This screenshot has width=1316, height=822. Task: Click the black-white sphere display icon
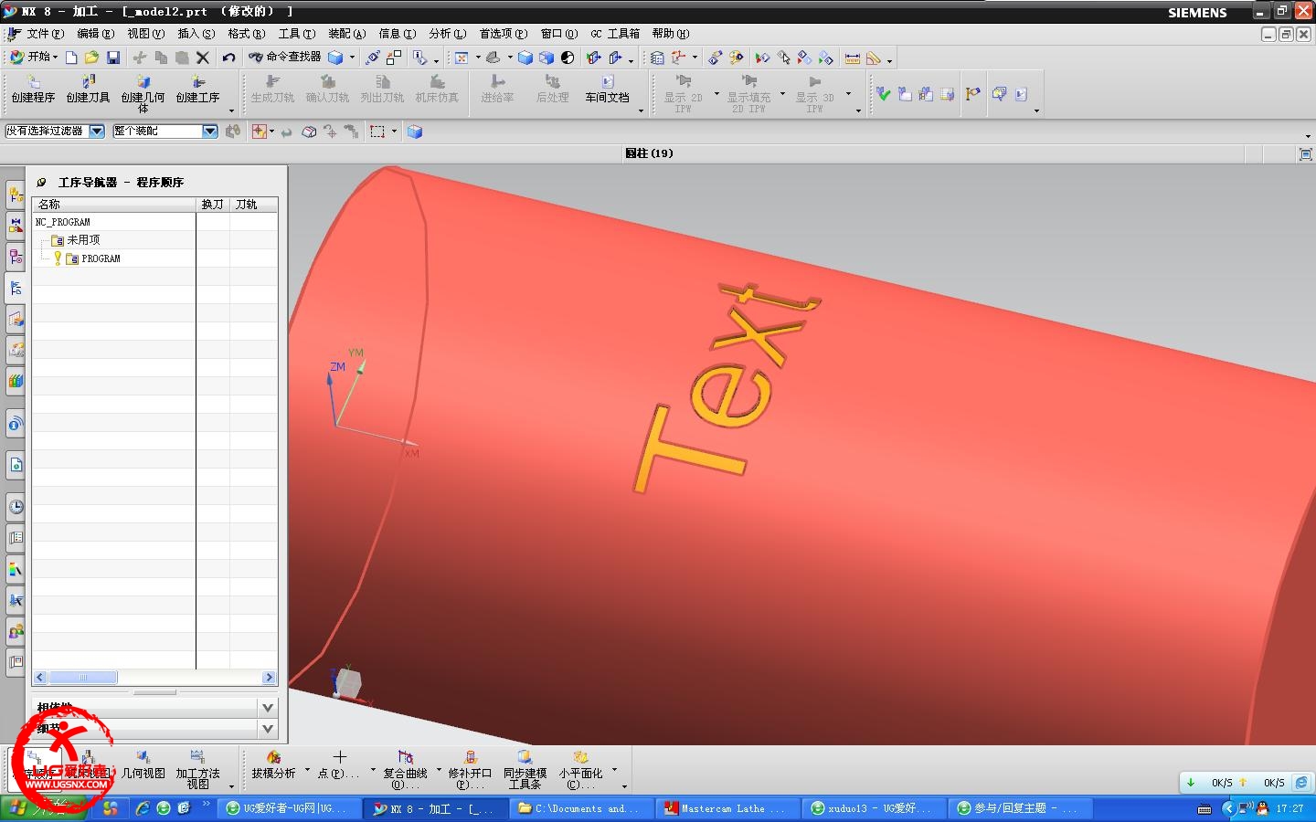(x=568, y=58)
